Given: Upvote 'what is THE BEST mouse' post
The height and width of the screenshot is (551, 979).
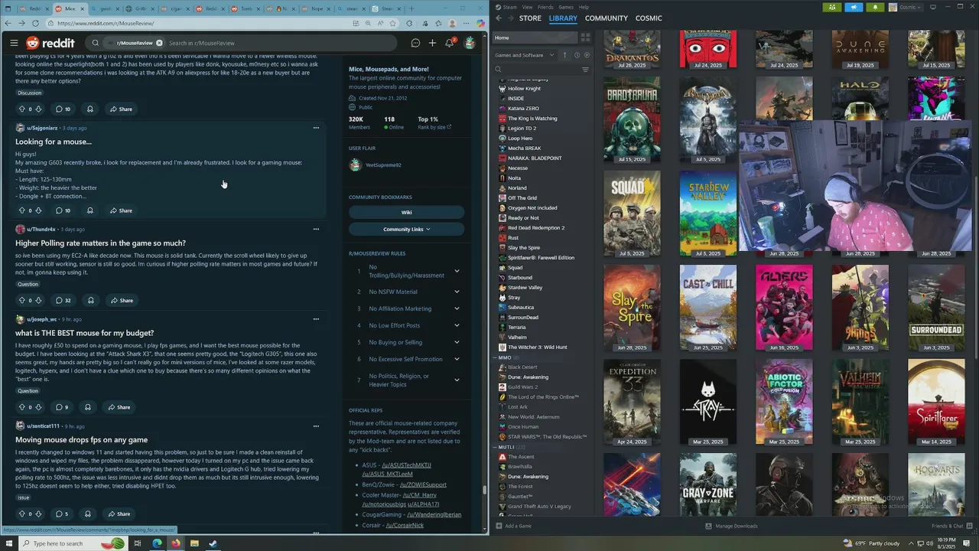Looking at the screenshot, I should pyautogui.click(x=21, y=407).
